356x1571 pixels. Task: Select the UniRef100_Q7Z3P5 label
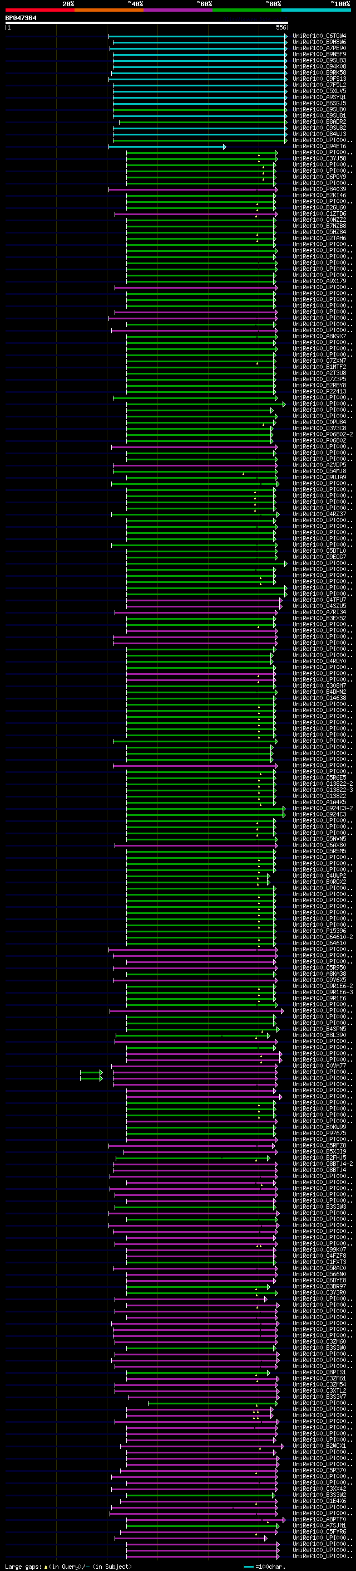point(319,379)
